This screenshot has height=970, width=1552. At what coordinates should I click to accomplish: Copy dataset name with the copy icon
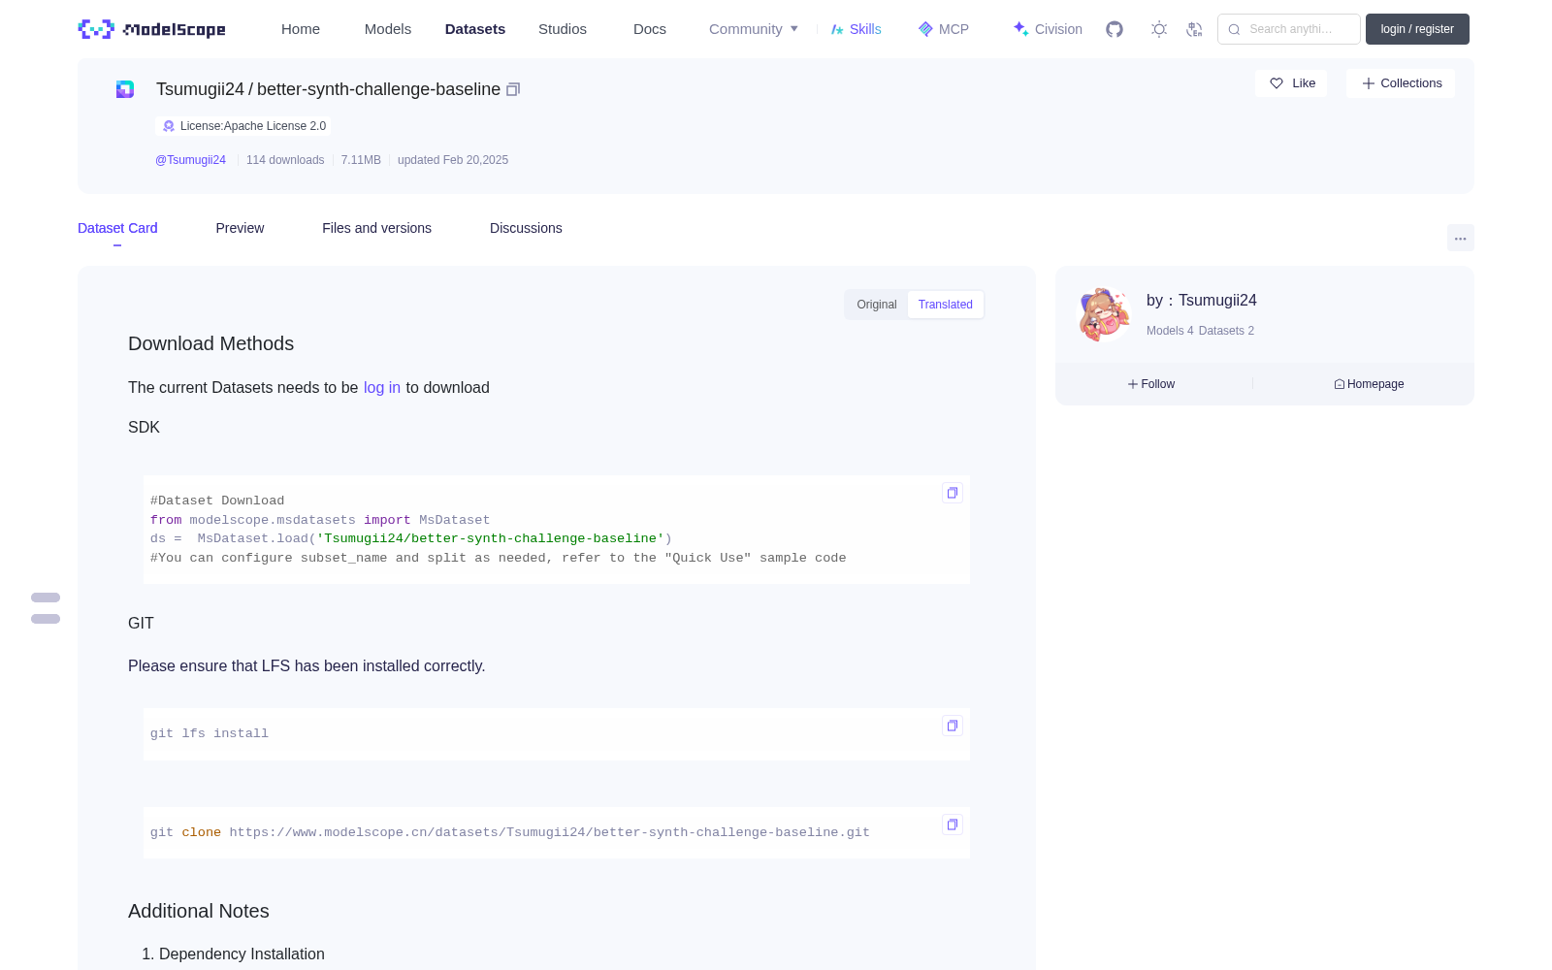(x=513, y=89)
